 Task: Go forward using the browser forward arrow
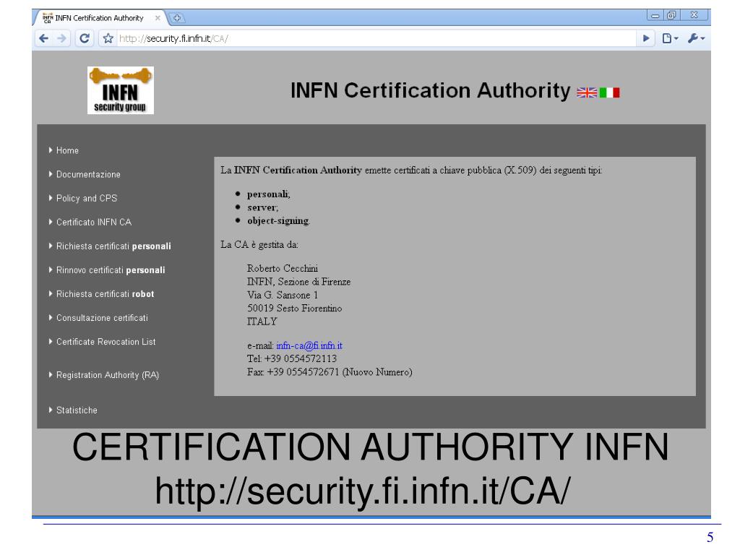[62, 38]
